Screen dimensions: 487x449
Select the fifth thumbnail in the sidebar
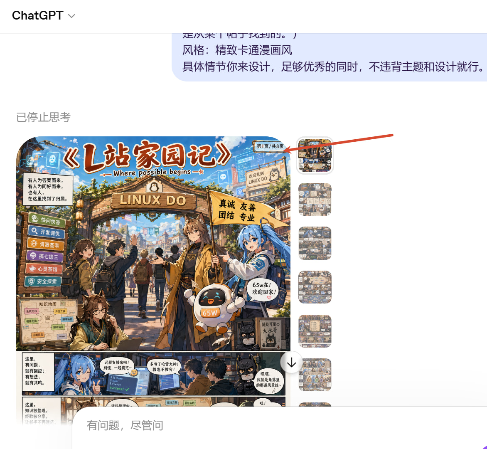click(x=315, y=331)
